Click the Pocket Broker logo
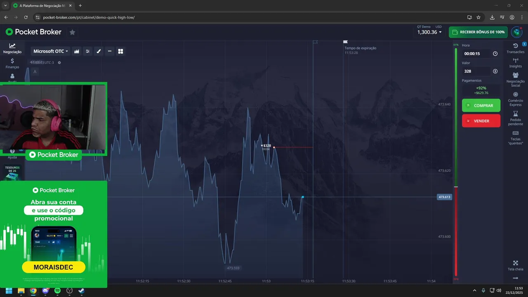Image resolution: width=528 pixels, height=297 pixels. (x=33, y=32)
